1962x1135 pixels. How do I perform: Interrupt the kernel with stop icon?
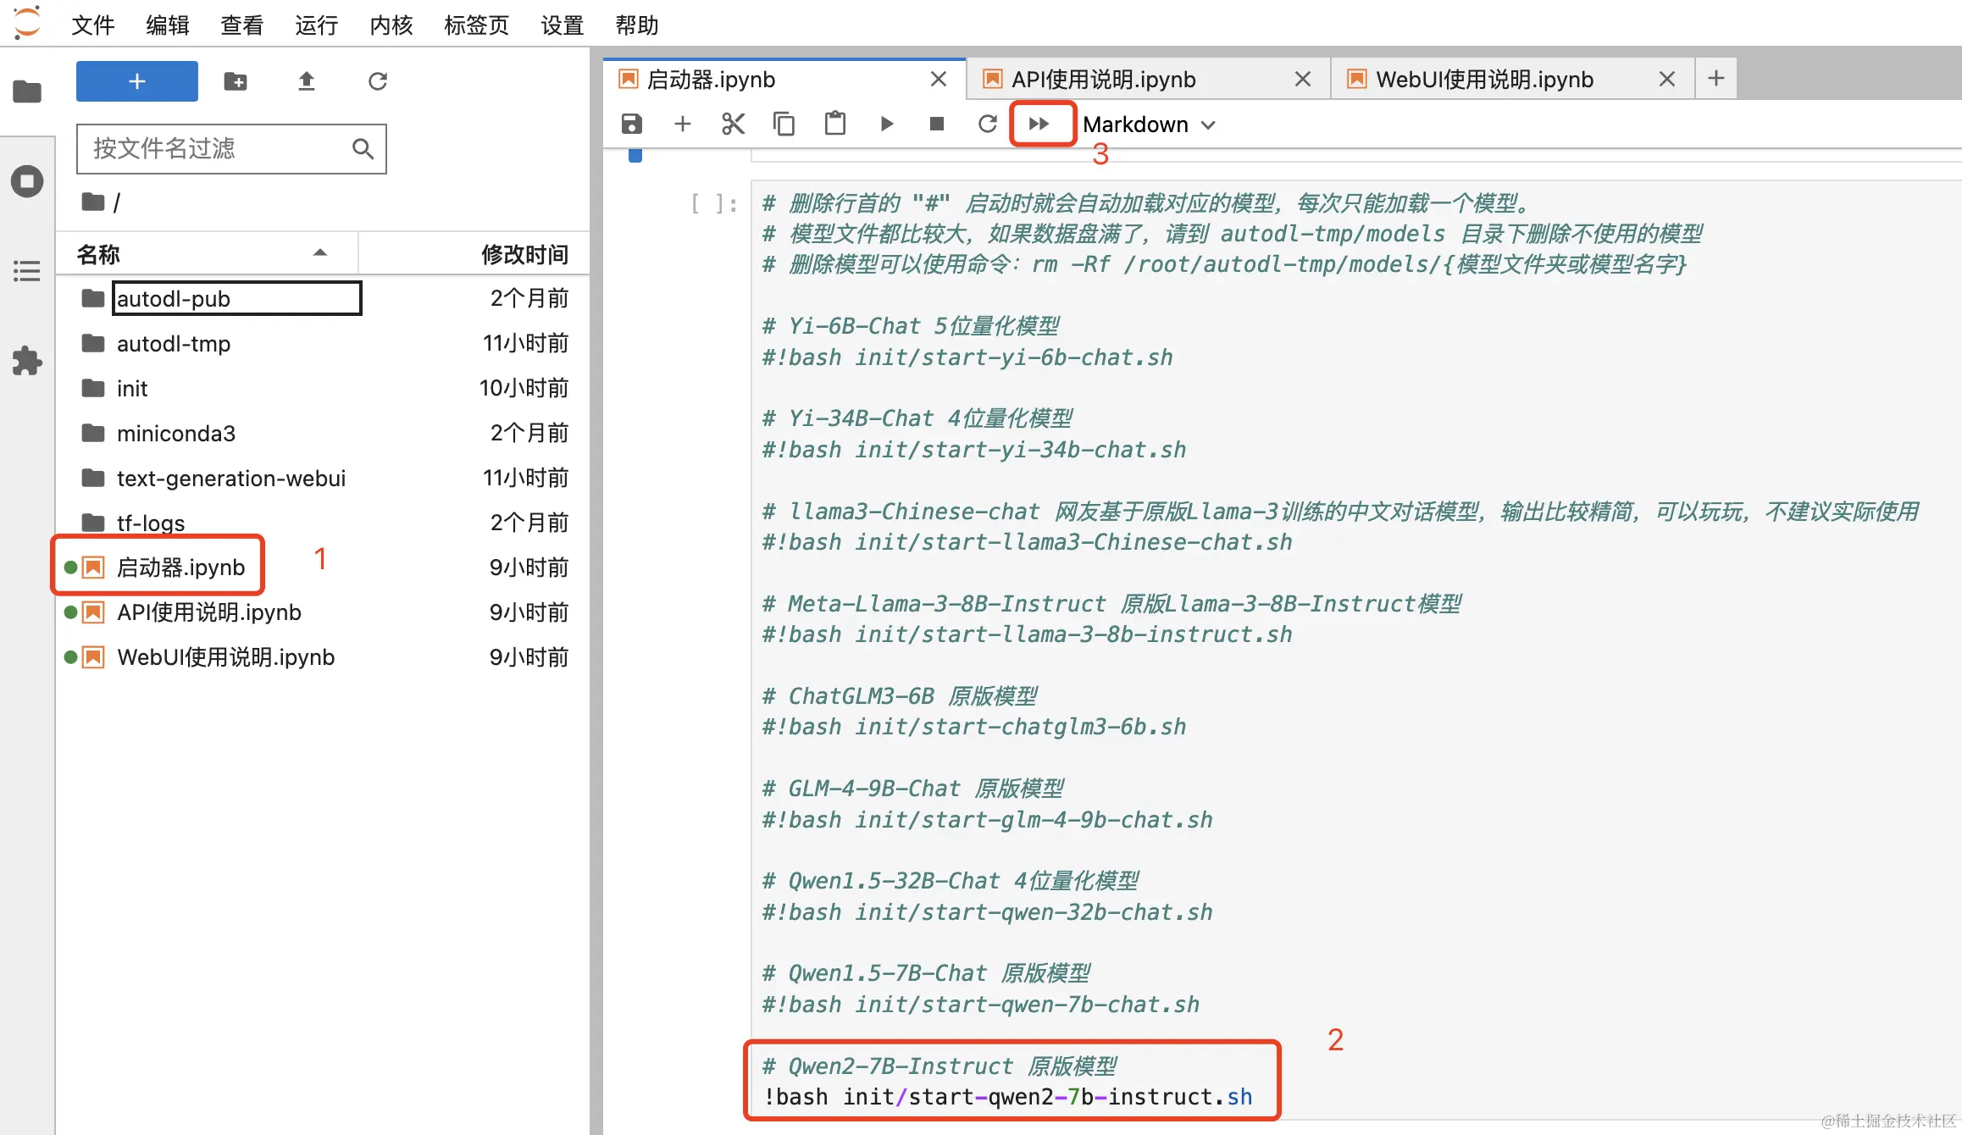[x=937, y=125]
